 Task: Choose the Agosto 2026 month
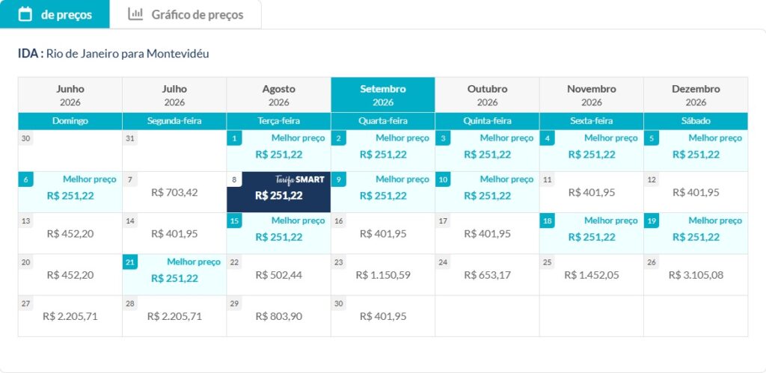coord(278,95)
